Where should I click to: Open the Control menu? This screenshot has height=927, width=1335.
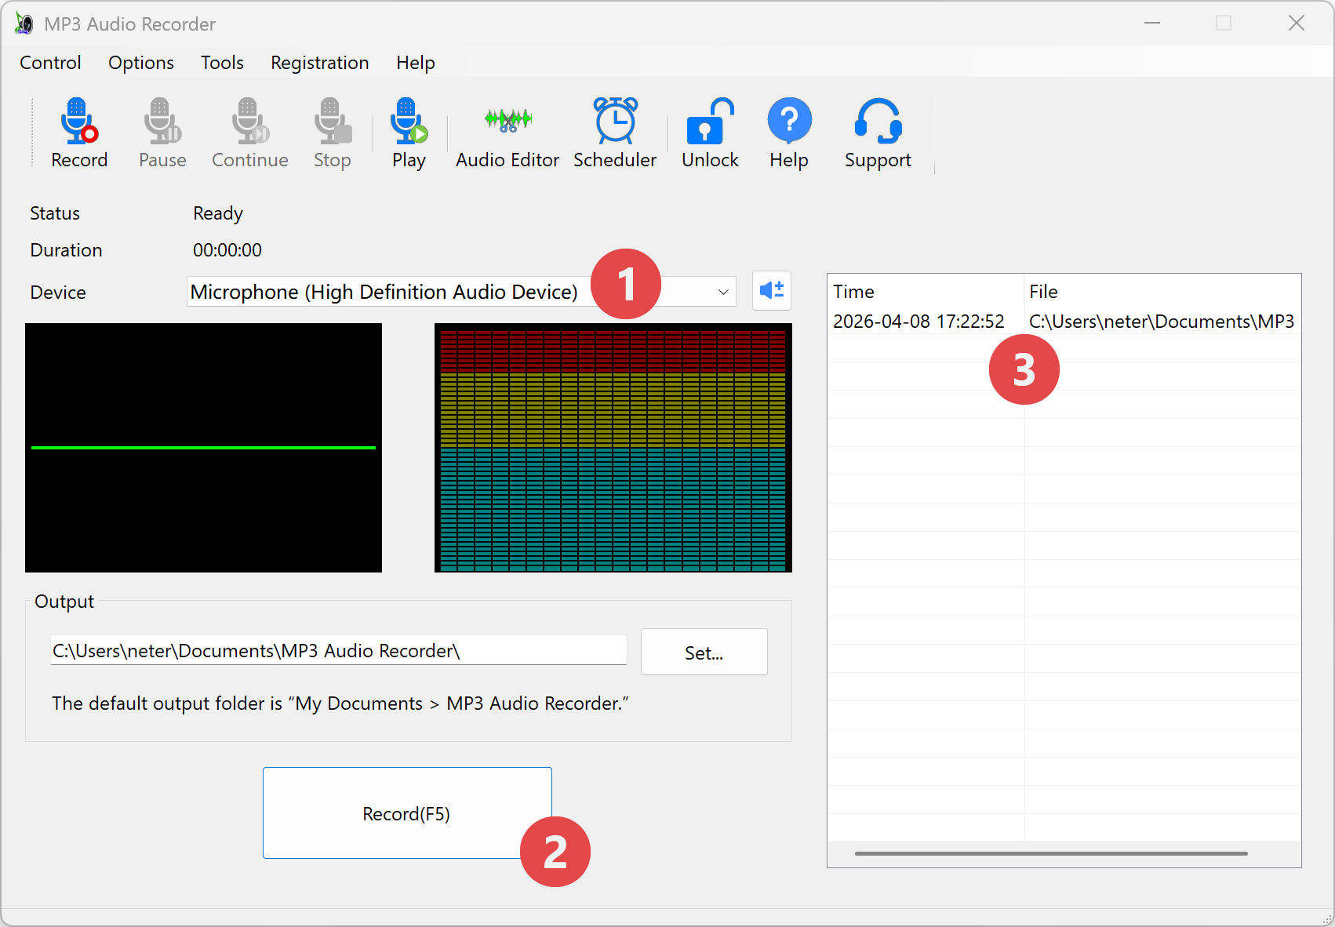pyautogui.click(x=50, y=63)
